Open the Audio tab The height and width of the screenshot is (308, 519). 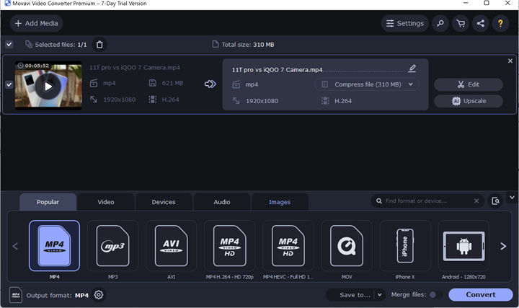click(x=222, y=202)
